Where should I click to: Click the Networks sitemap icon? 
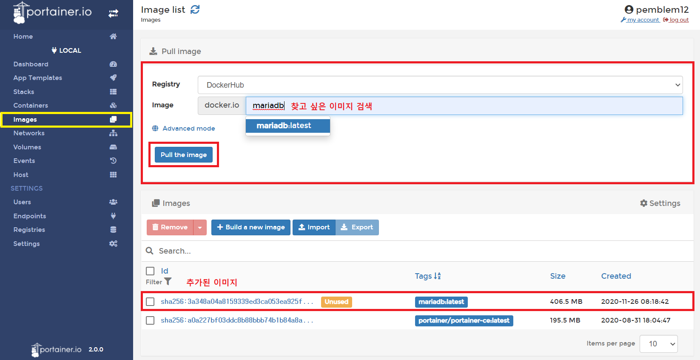click(113, 133)
